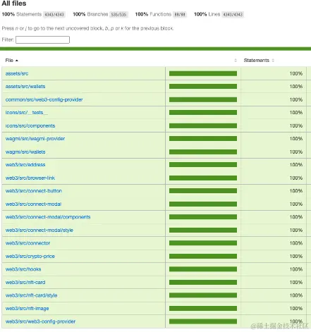Open web3/src/nft-card link
The width and height of the screenshot is (311, 332).
coord(25,282)
